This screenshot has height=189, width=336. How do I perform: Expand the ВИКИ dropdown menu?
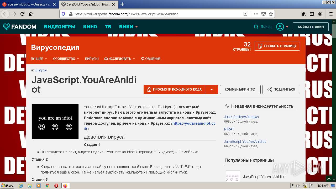pyautogui.click(x=128, y=27)
